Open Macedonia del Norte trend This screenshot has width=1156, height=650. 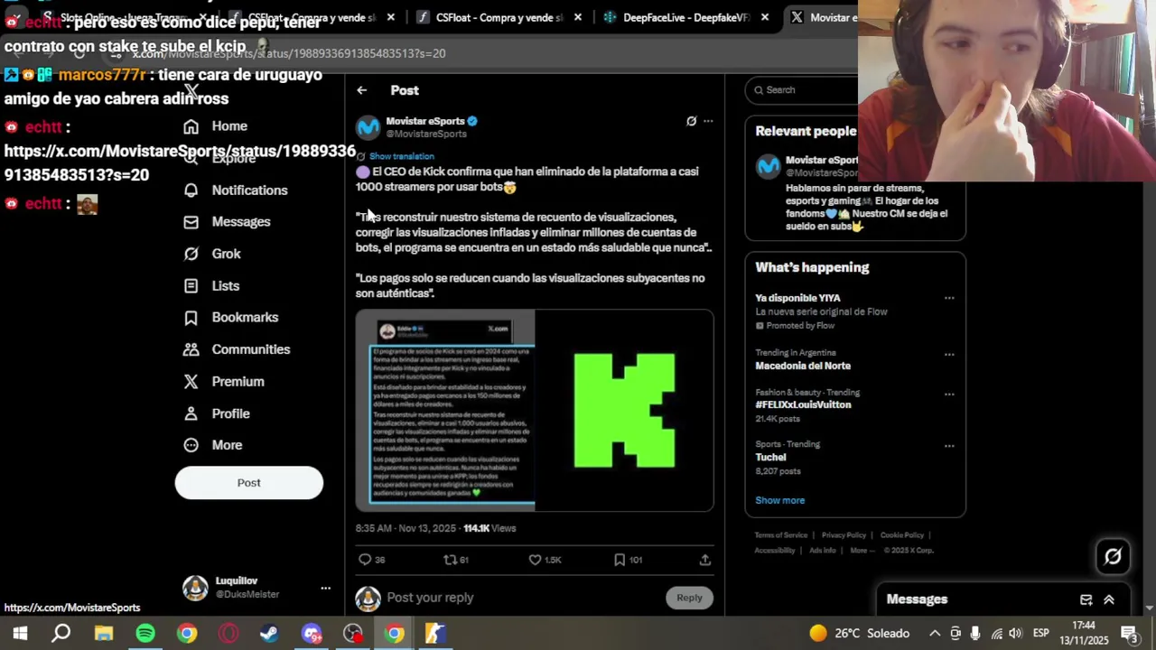(x=803, y=366)
